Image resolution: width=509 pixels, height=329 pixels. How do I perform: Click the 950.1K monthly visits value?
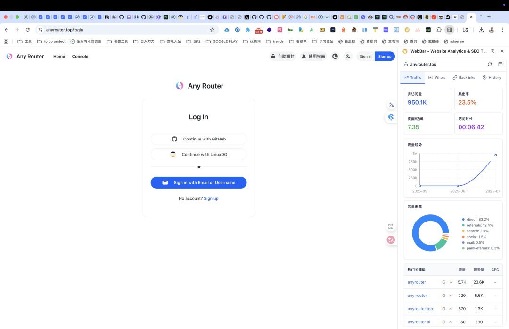pyautogui.click(x=417, y=102)
